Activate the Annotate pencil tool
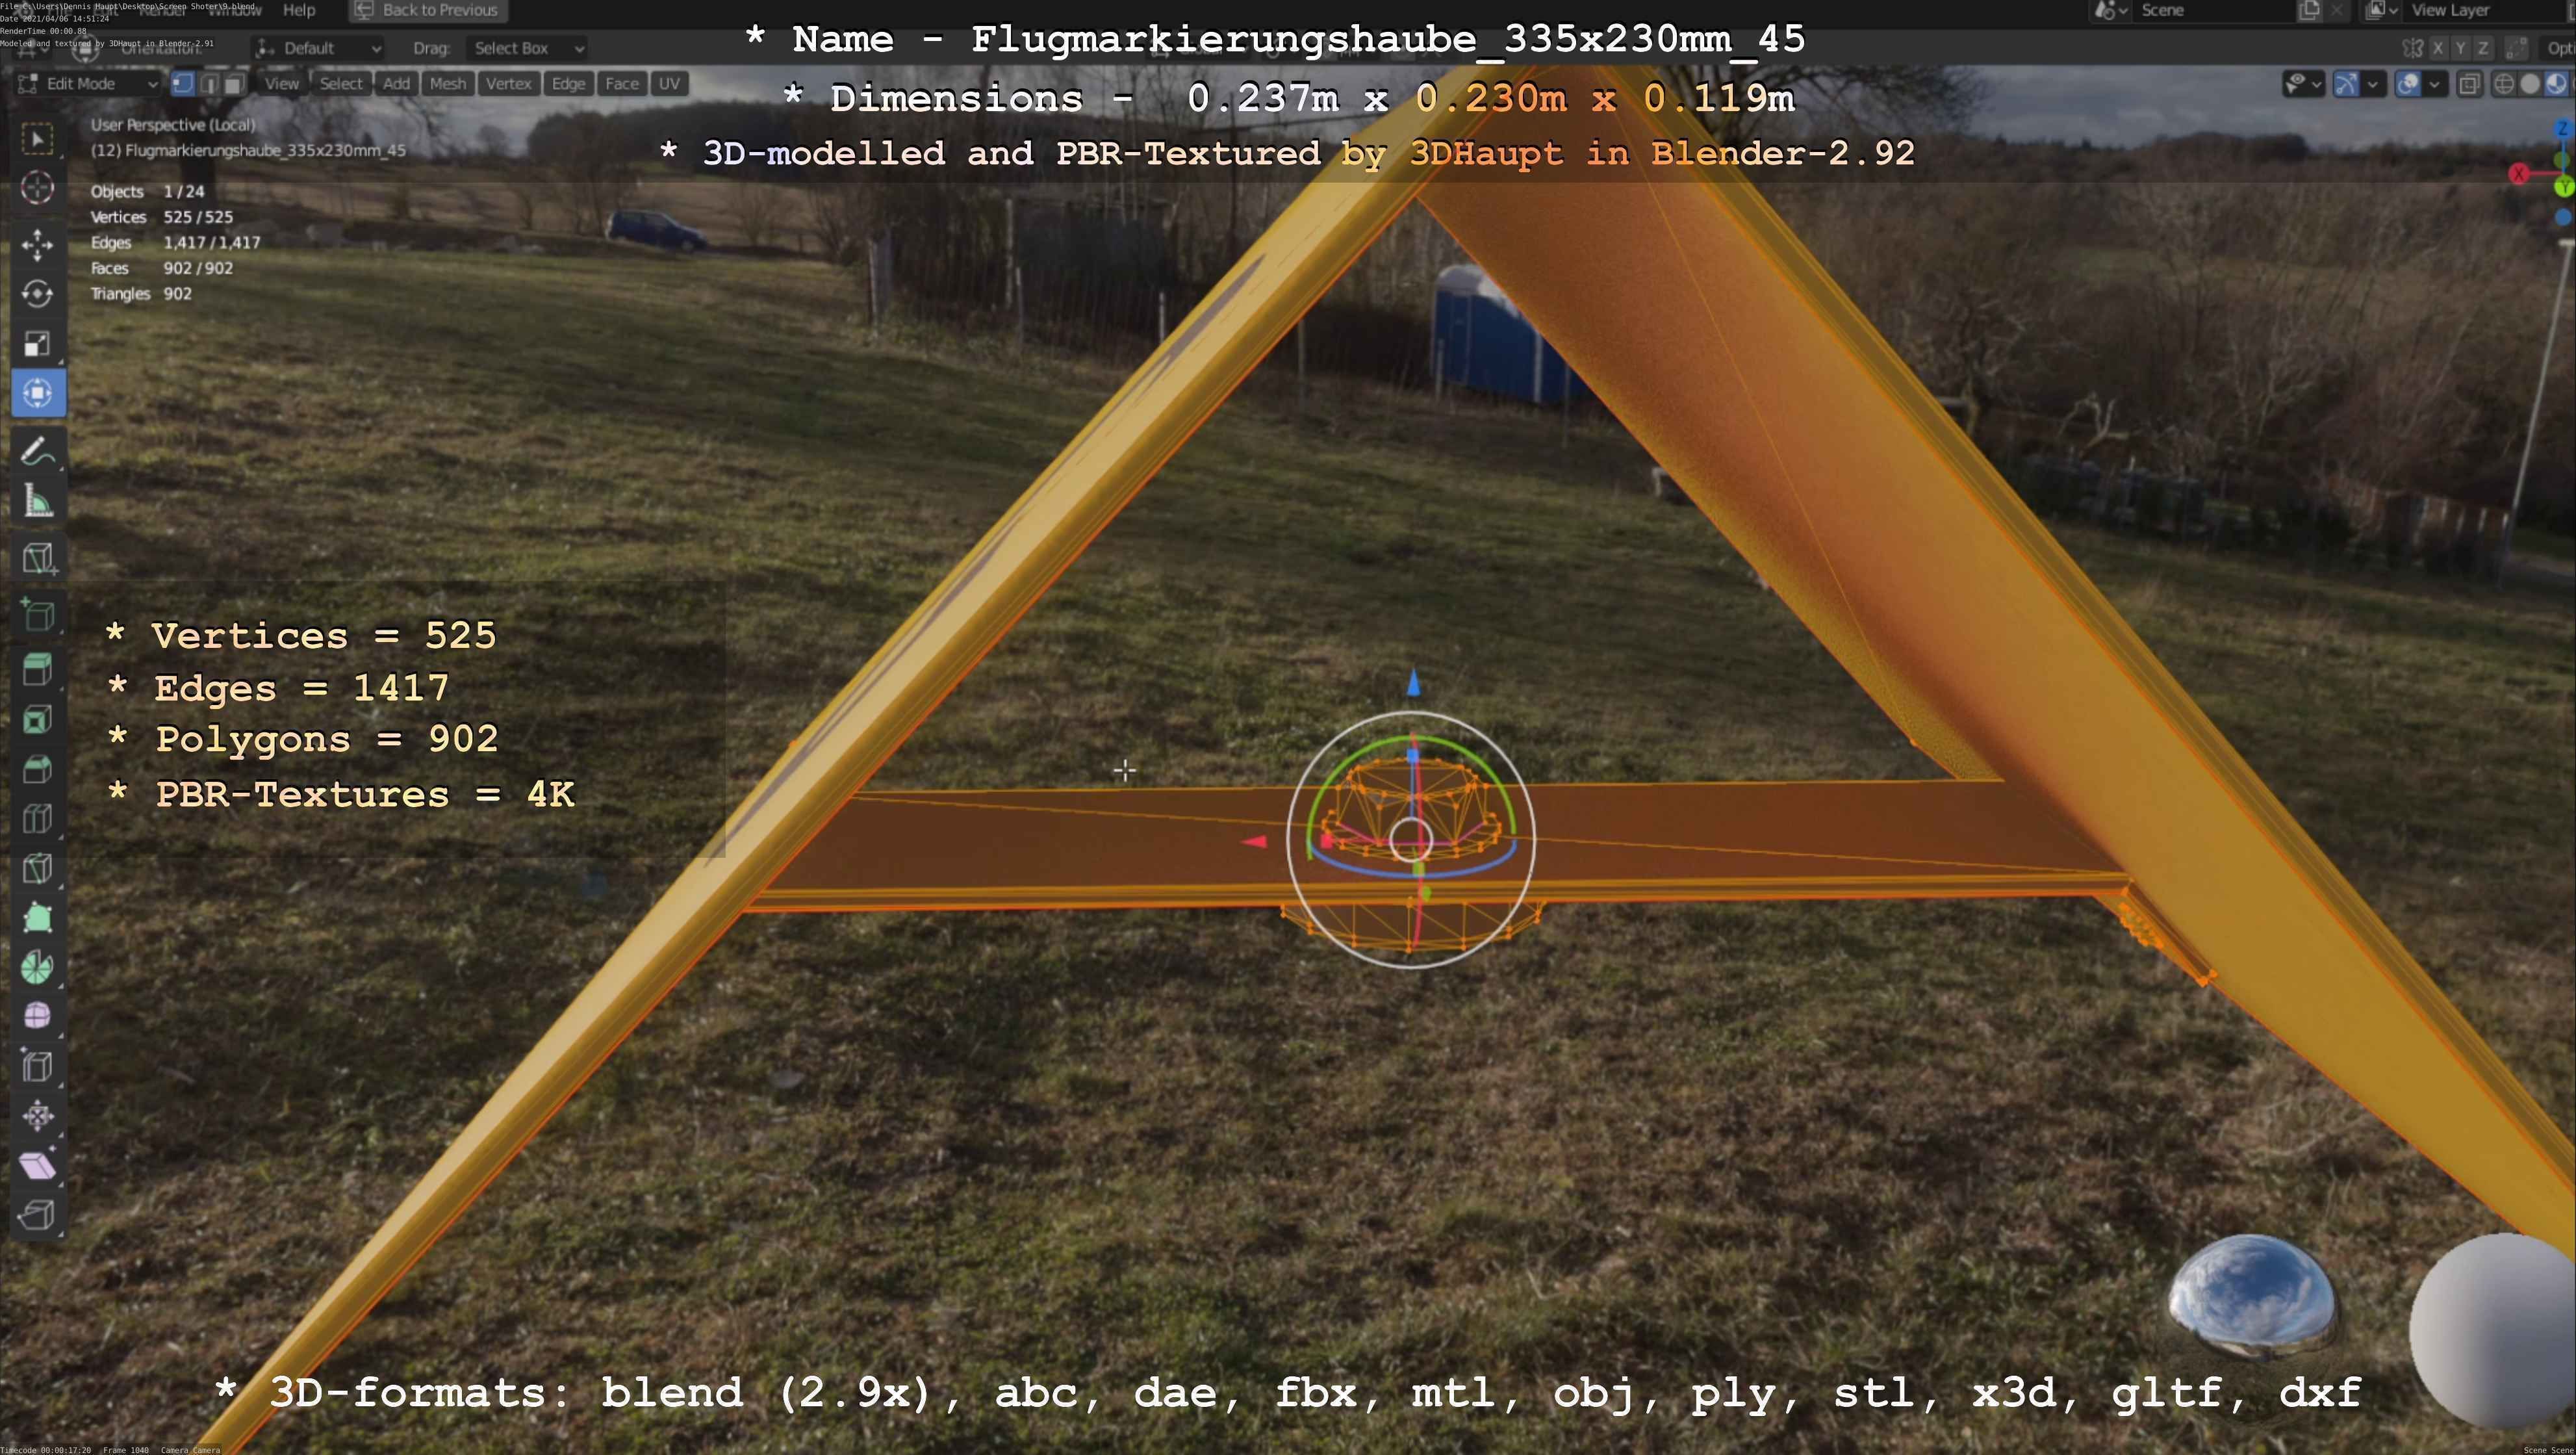Screen dimensions: 2576x1455 tap(37, 451)
